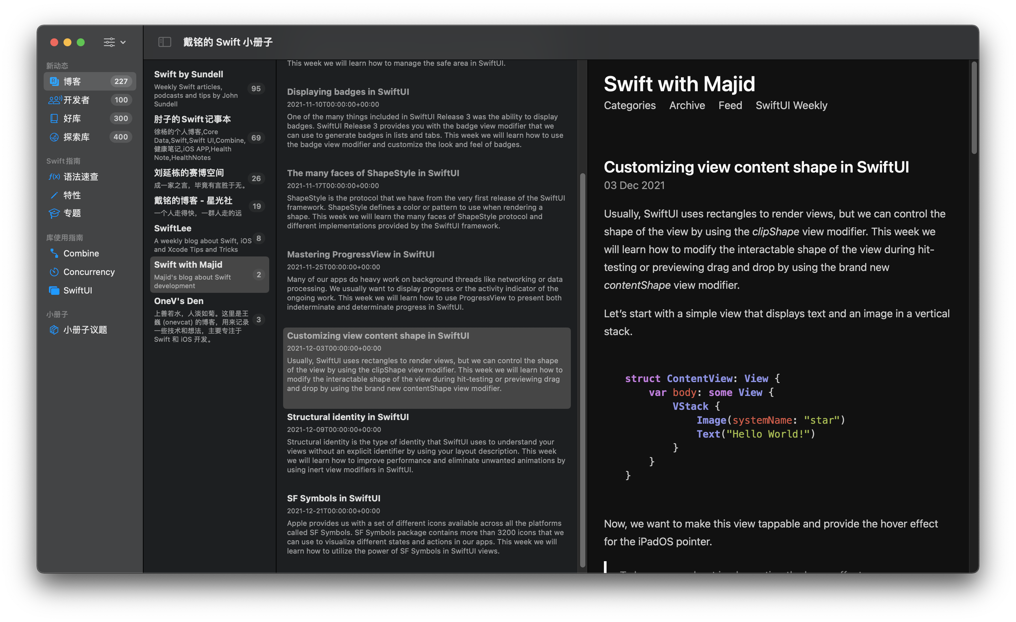Screen dimensions: 1016x622
Task: Click the Swift with Majid site title
Action: tap(679, 84)
